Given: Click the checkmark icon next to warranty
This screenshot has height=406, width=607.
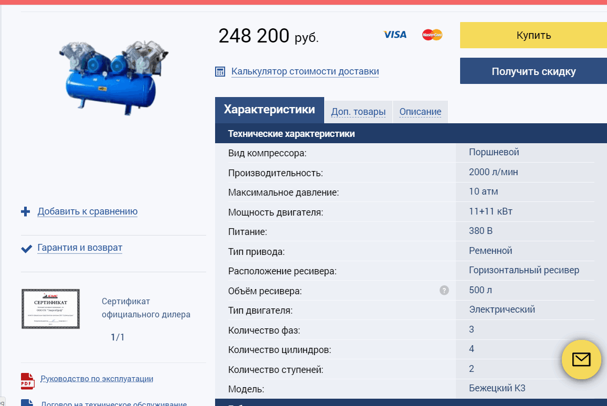Looking at the screenshot, I should tap(26, 249).
